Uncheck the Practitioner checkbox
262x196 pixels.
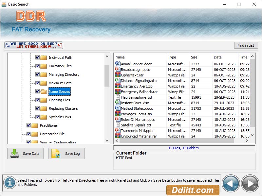coord(29,125)
